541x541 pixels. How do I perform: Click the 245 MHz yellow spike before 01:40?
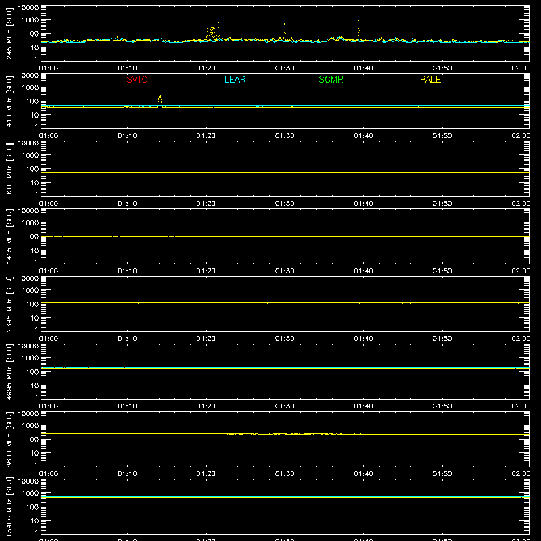(x=359, y=29)
